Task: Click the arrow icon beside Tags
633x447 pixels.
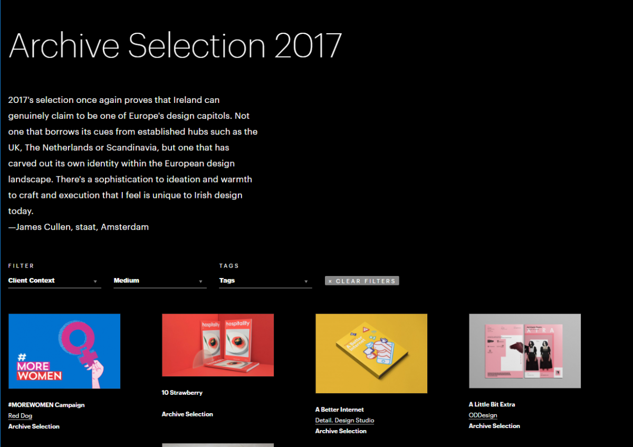Action: pos(306,282)
